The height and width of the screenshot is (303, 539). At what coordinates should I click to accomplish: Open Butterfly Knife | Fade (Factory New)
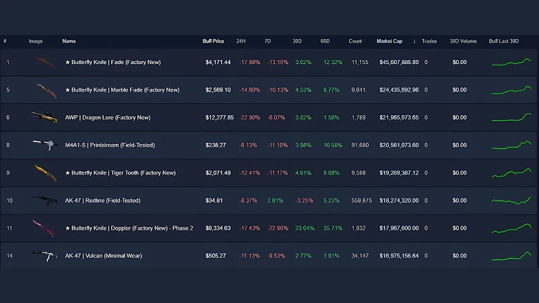[113, 62]
